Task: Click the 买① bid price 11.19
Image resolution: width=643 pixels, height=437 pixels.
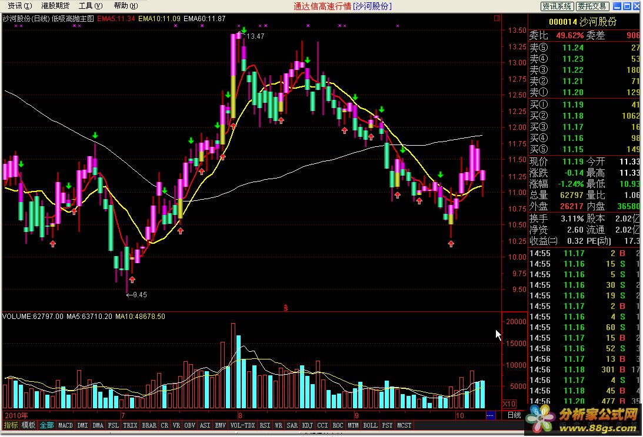Action: click(573, 105)
